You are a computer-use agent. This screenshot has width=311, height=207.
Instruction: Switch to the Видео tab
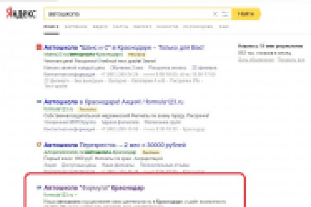click(x=101, y=27)
